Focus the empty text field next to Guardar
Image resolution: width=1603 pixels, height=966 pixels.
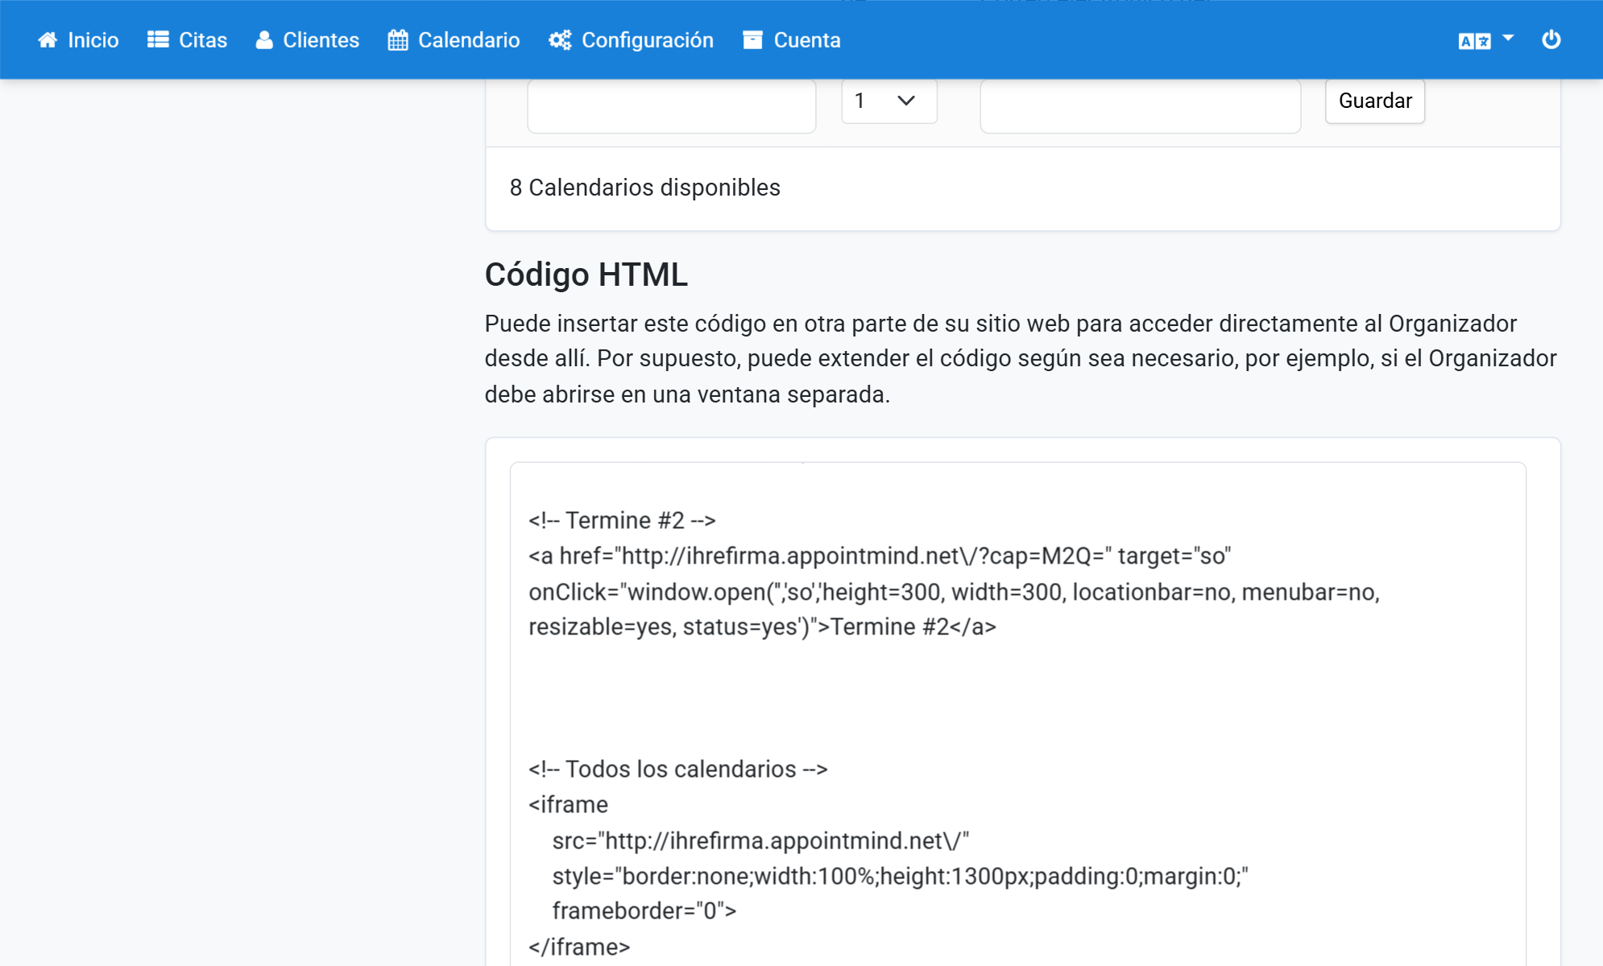[1141, 105]
